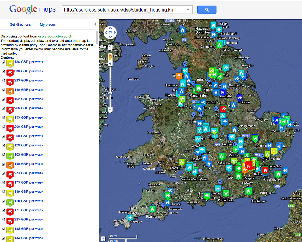Open the 266 GBP per week link
This screenshot has width=302, height=242.
pyautogui.click(x=29, y=108)
